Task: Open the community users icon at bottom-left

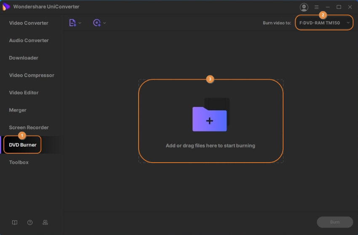Action: (x=45, y=222)
